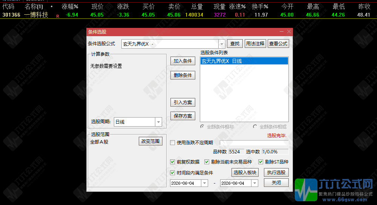Click 涨速% column header

click(237, 6)
